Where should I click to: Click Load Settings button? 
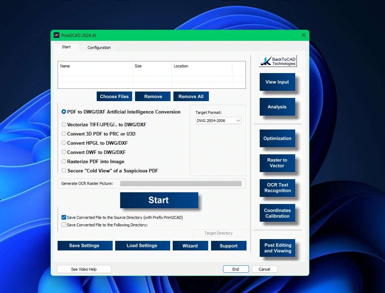(x=142, y=246)
